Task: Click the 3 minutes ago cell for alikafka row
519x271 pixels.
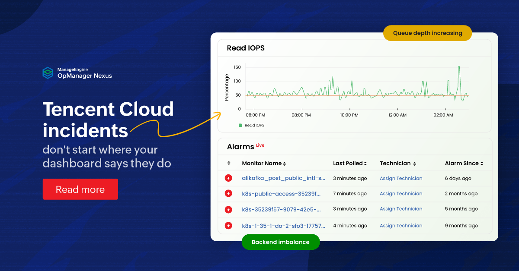Action: (x=350, y=178)
